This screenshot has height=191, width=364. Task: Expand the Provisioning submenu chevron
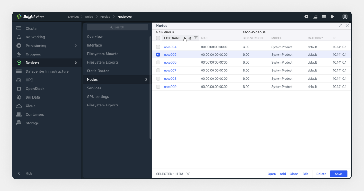tap(76, 46)
